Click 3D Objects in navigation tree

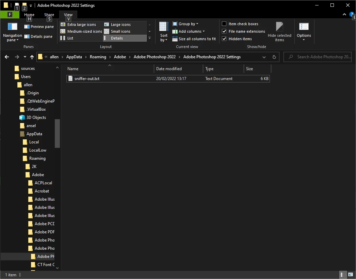pos(33,118)
